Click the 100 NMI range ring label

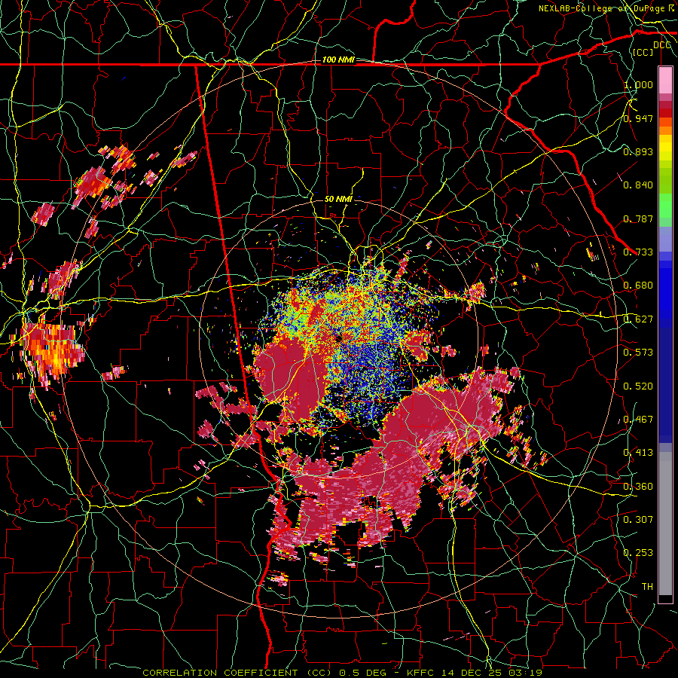[x=338, y=60]
